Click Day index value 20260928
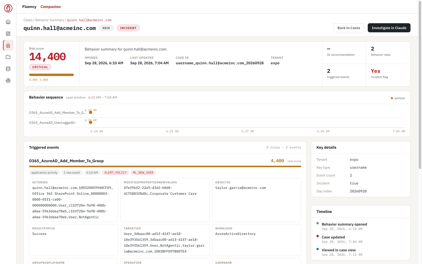422x264 pixels. pos(358,191)
